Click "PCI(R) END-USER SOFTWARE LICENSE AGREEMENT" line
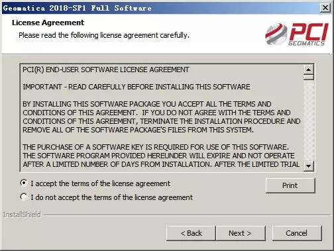This screenshot has width=334, height=251. tap(106, 70)
